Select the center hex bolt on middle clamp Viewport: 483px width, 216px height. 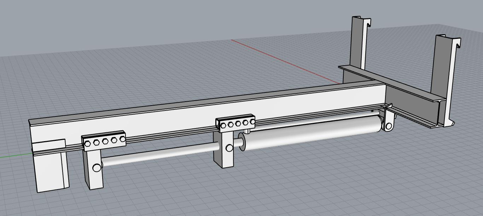[x=238, y=124]
